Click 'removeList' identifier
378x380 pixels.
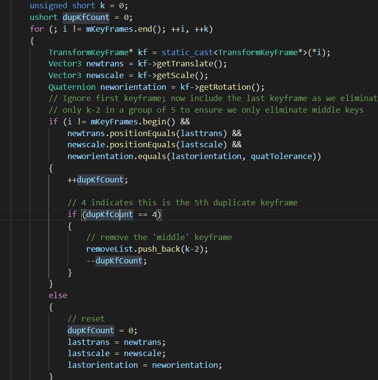click(110, 249)
